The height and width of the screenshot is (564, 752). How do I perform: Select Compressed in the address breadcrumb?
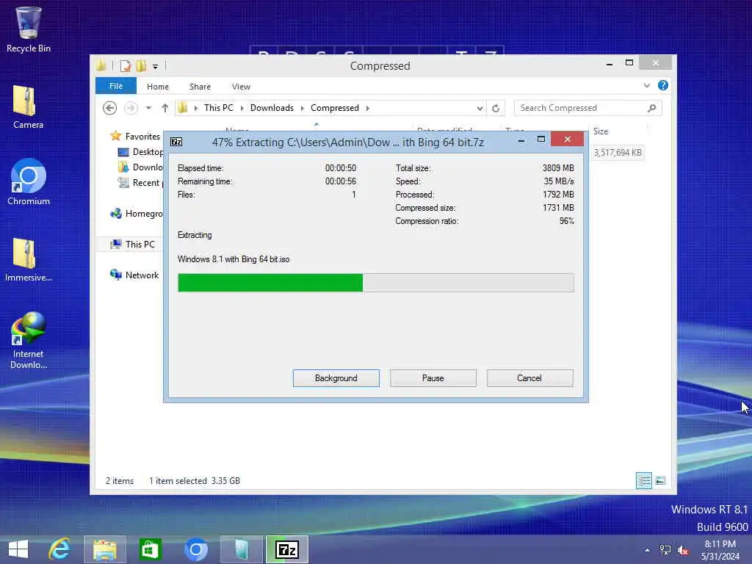(335, 108)
